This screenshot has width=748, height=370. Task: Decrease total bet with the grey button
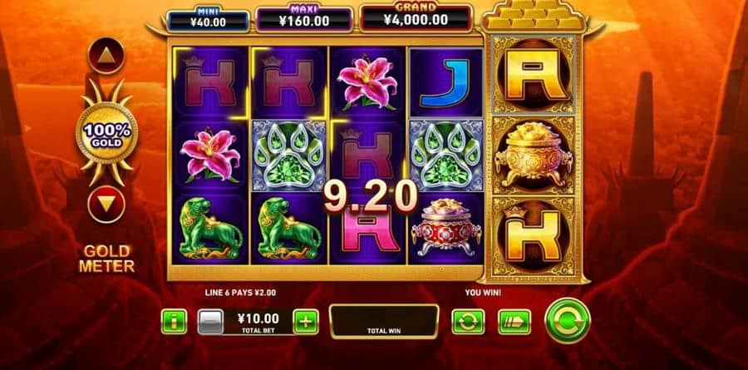[210, 322]
